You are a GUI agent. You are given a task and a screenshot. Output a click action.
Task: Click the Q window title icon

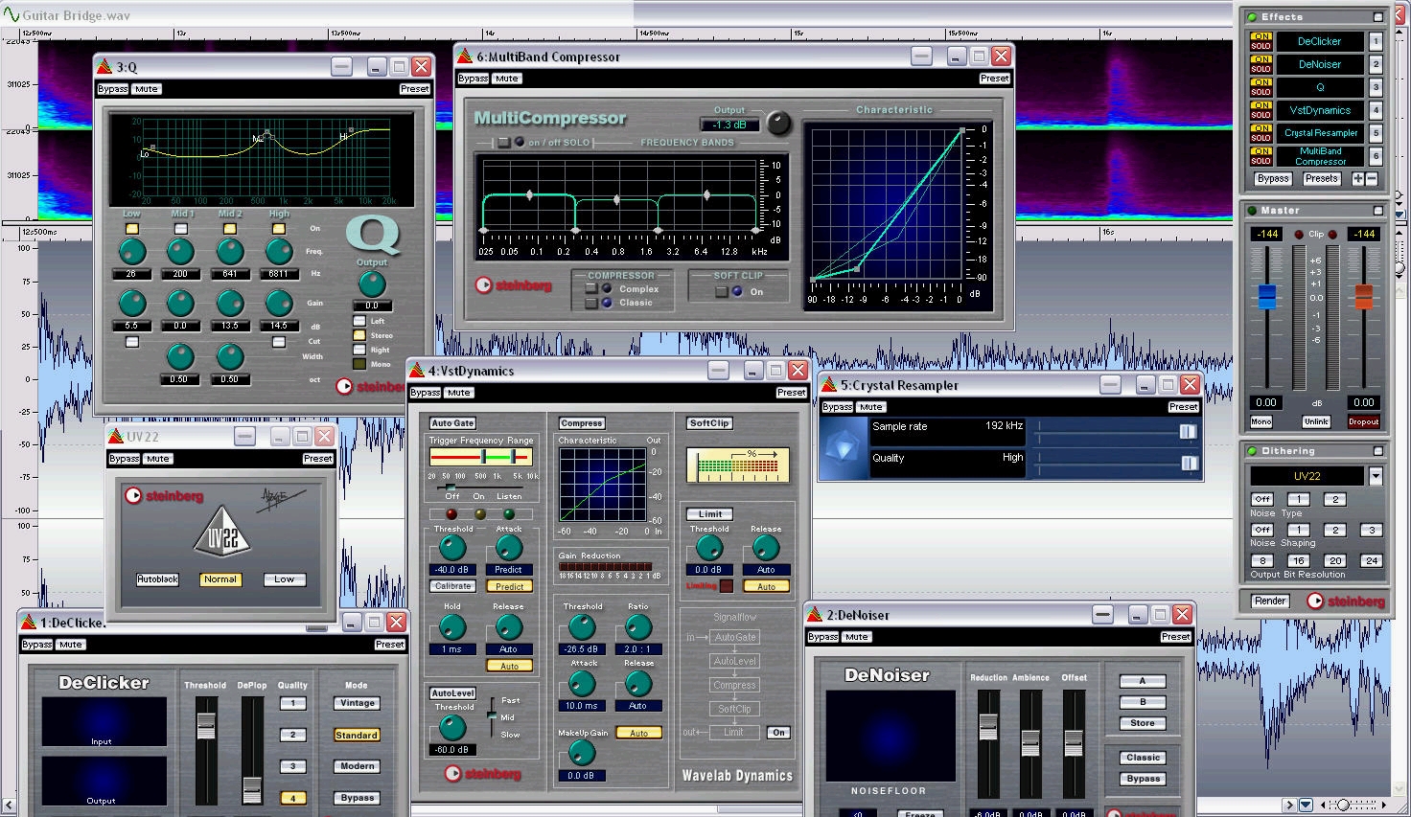point(104,66)
